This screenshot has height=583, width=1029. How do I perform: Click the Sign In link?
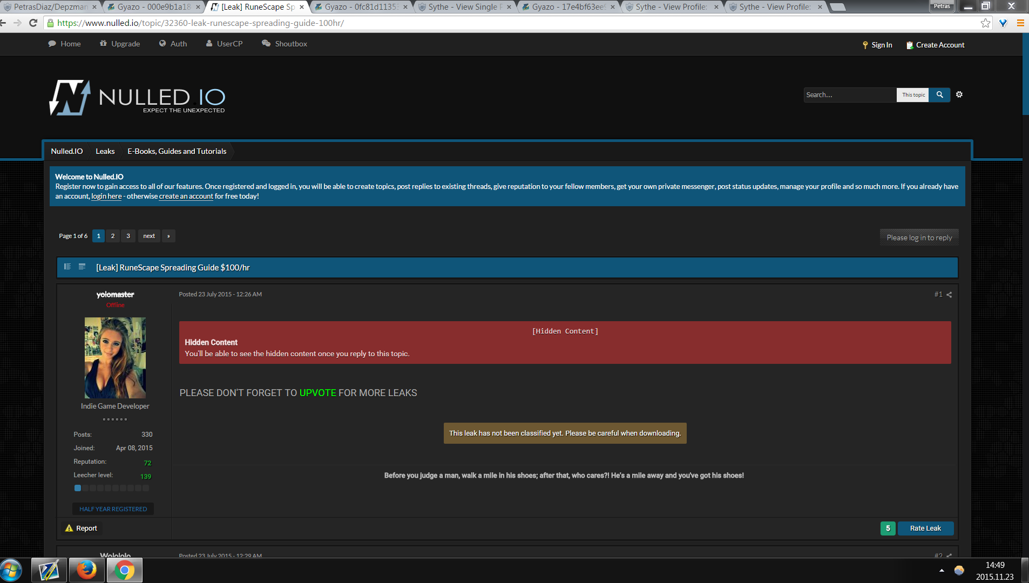pyautogui.click(x=877, y=45)
